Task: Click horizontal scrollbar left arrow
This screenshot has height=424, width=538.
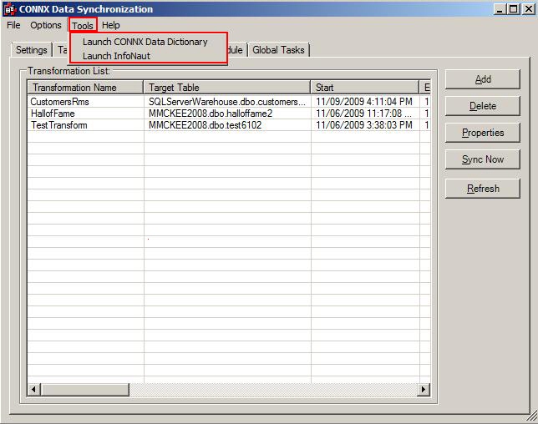Action: [33, 390]
